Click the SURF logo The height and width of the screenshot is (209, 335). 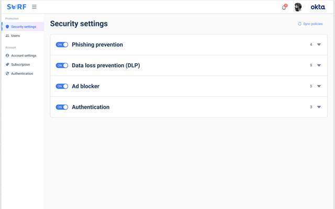click(x=17, y=7)
